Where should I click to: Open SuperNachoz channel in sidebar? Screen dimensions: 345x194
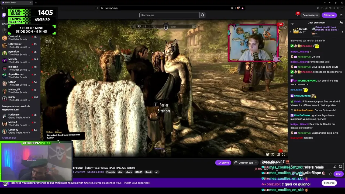pyautogui.click(x=20, y=76)
